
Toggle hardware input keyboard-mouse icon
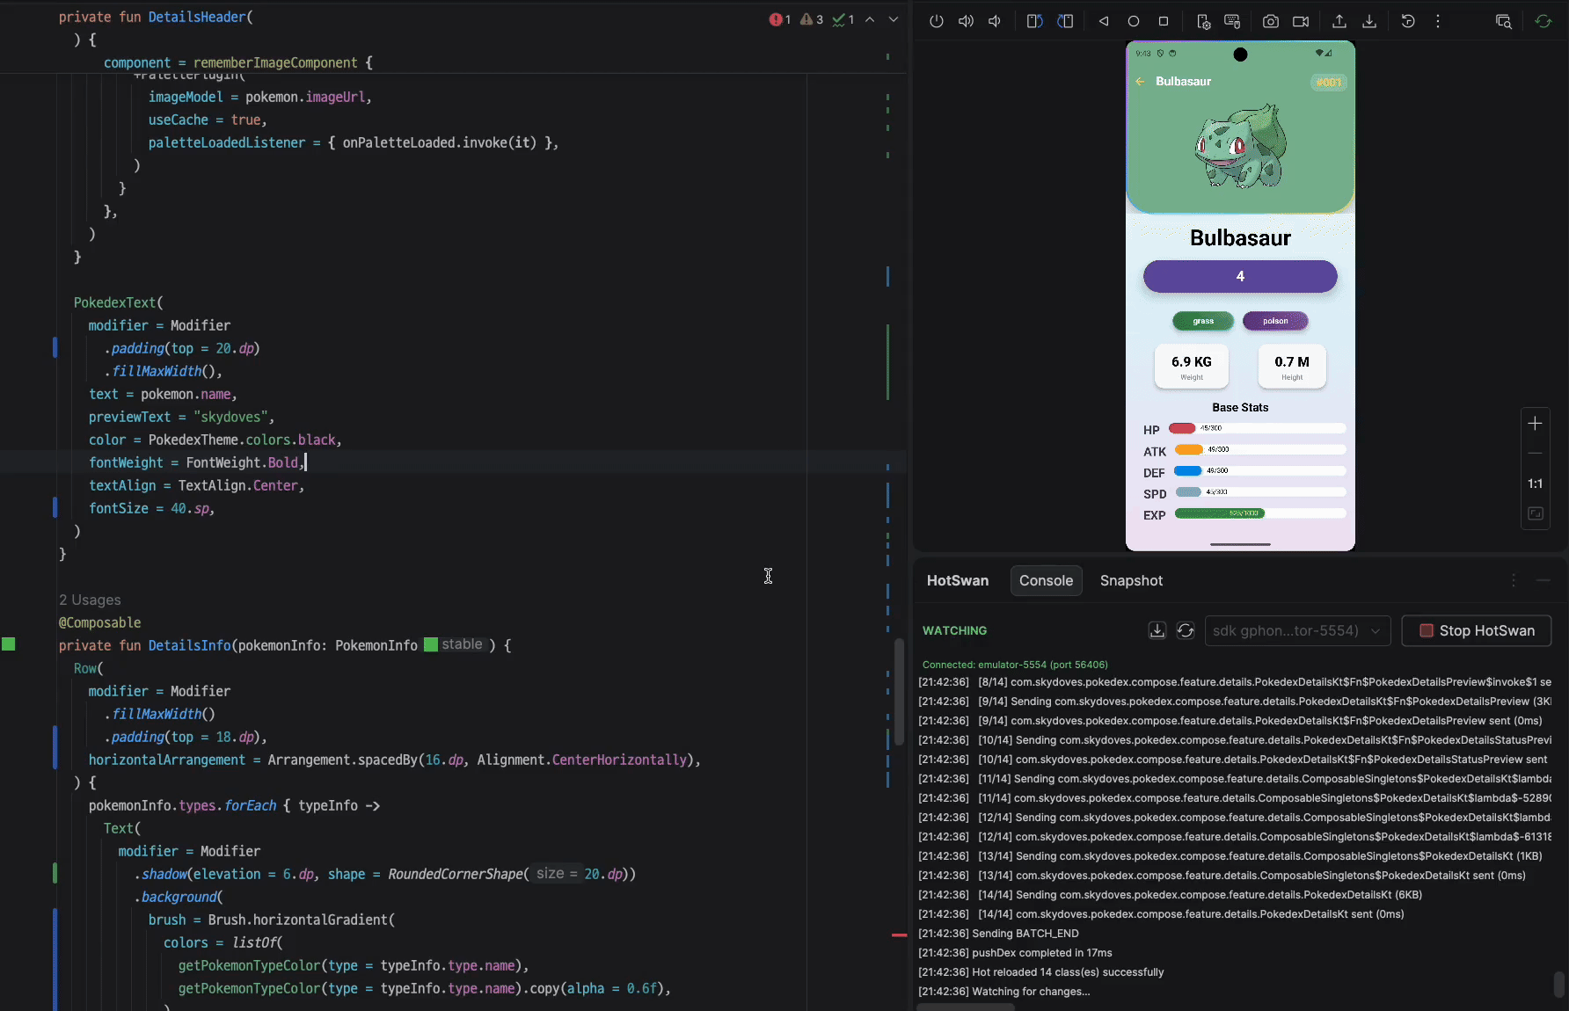[1232, 21]
